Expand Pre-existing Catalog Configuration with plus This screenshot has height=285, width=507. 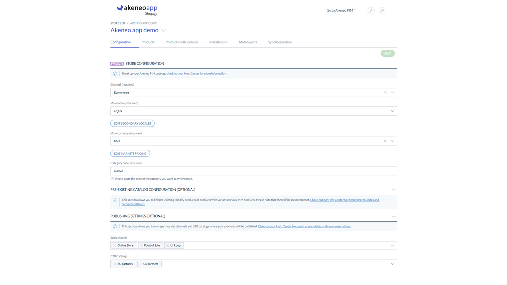tap(394, 190)
